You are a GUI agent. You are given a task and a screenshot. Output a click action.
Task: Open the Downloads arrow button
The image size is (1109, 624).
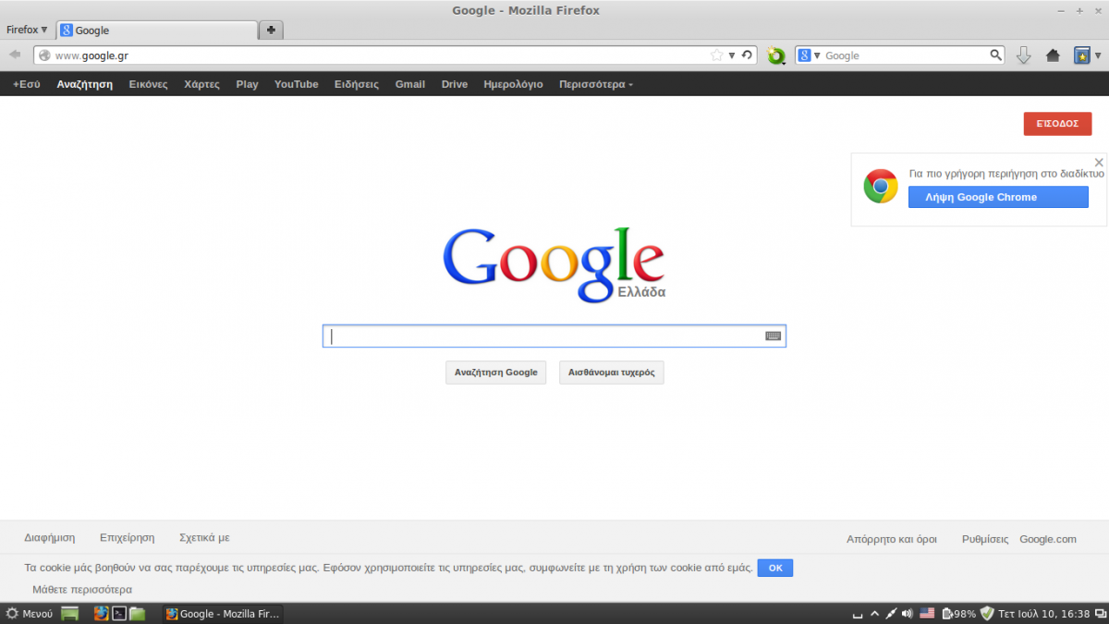click(x=1023, y=55)
